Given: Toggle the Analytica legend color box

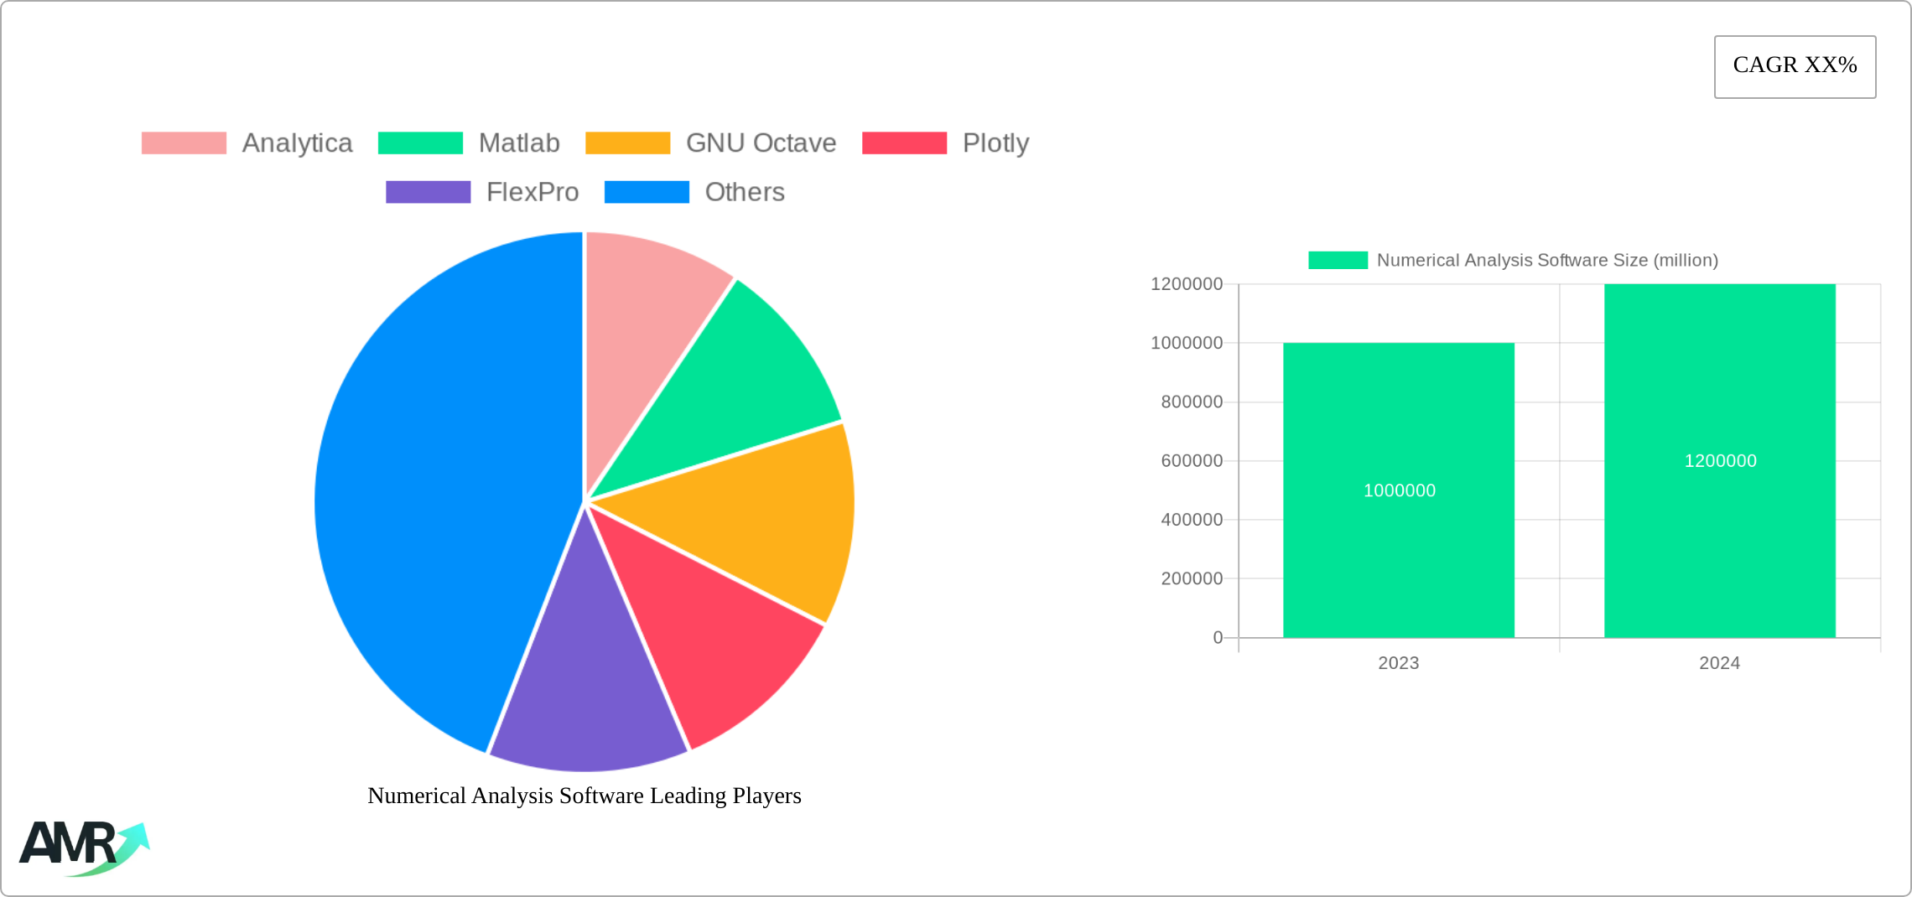Looking at the screenshot, I should point(184,143).
